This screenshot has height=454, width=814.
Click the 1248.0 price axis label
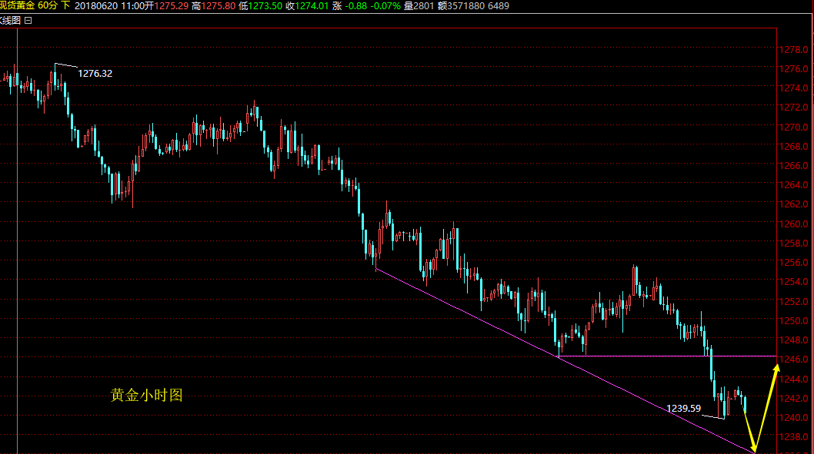[794, 340]
